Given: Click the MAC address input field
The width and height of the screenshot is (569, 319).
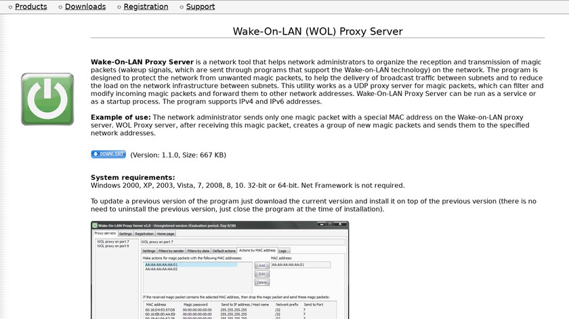Looking at the screenshot, I should 301,265.
